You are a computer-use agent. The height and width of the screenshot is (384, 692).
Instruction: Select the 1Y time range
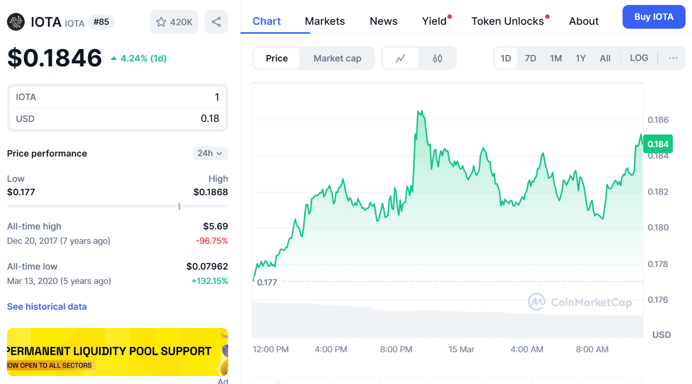click(x=580, y=58)
